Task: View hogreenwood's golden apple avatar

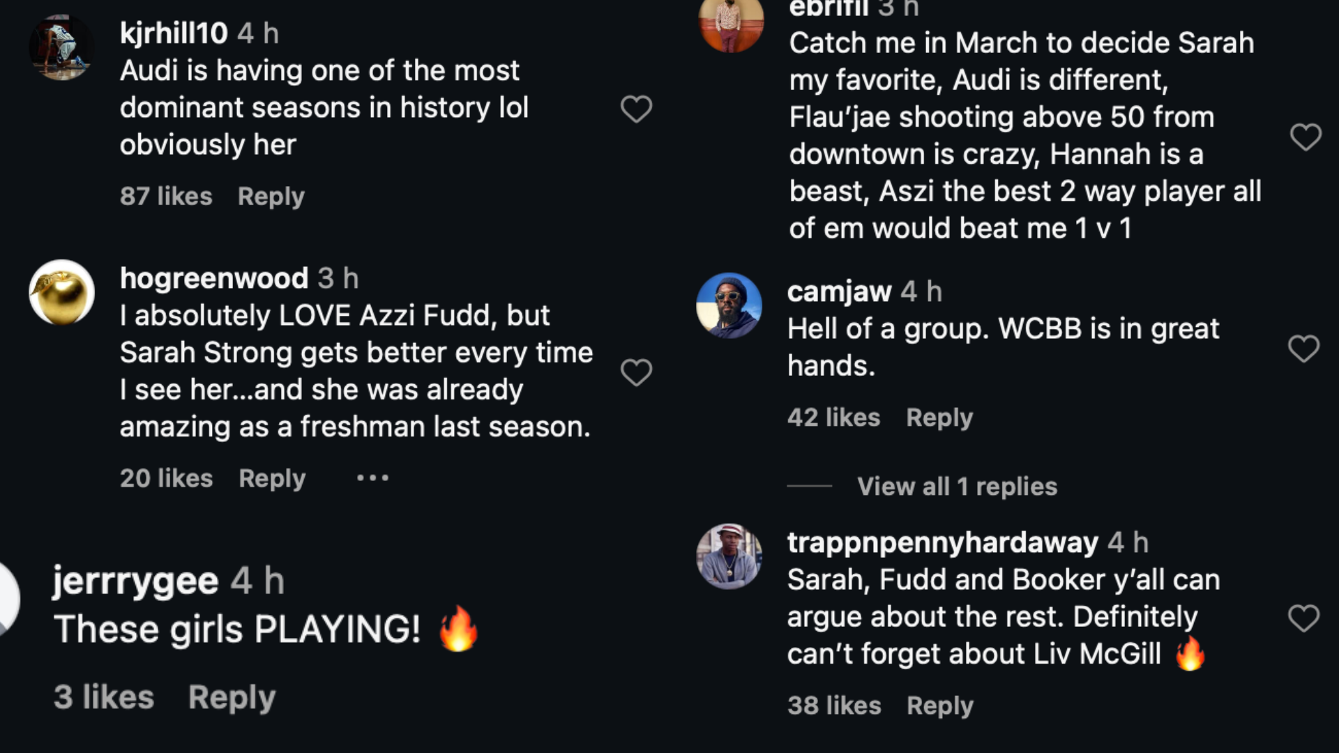Action: pos(61,293)
